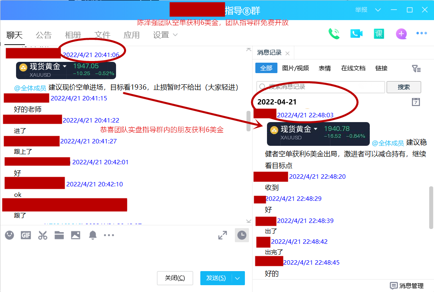Select the 全部 filter in message records
The width and height of the screenshot is (434, 292).
[266, 68]
